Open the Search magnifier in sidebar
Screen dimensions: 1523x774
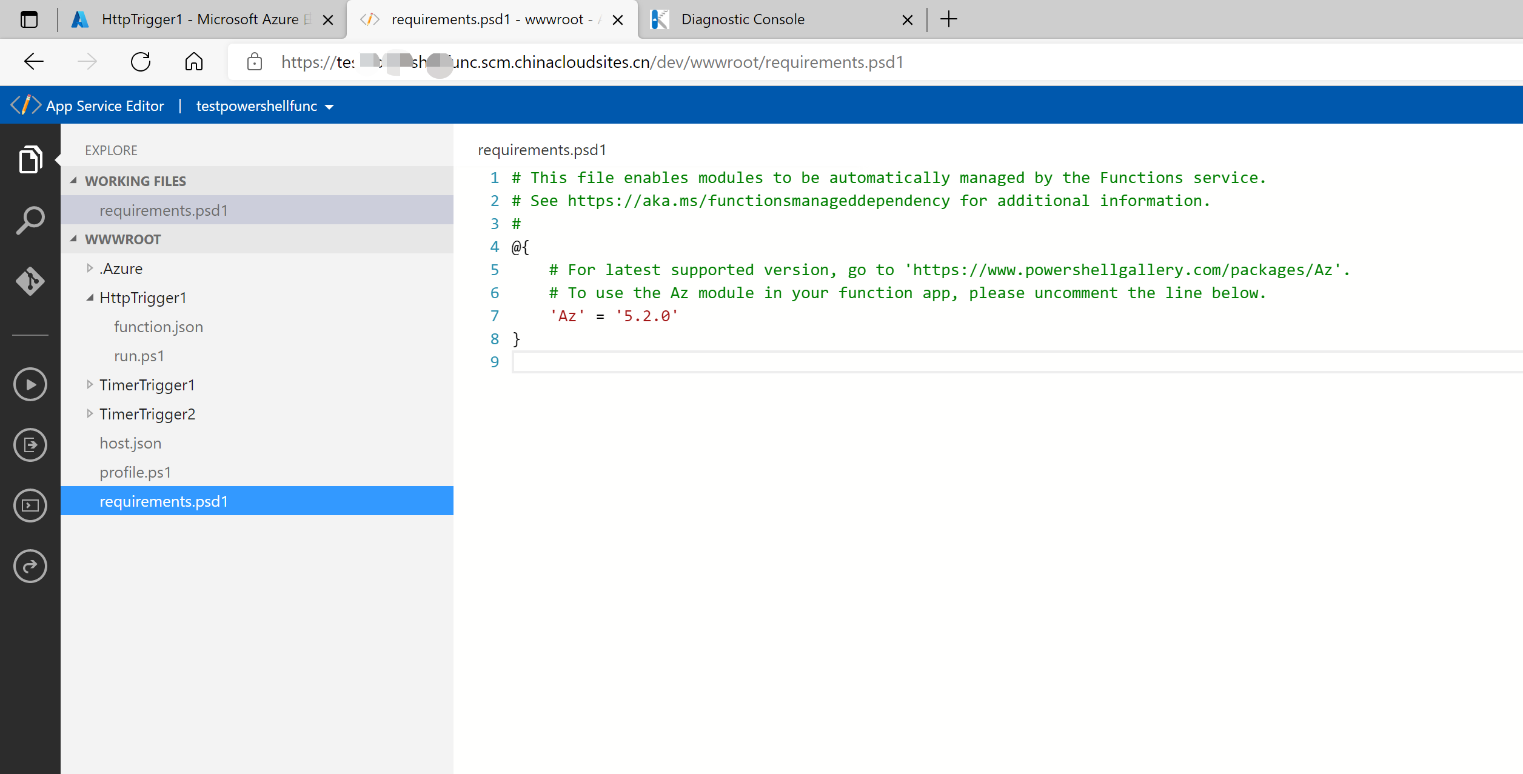[x=30, y=221]
